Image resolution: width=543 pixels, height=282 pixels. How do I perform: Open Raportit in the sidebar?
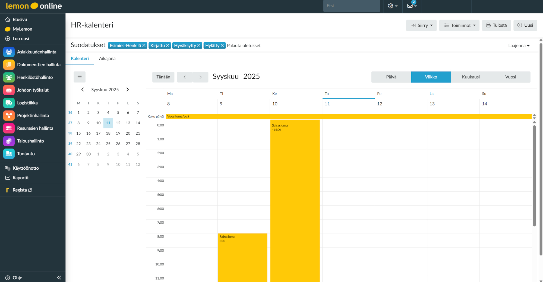point(21,178)
